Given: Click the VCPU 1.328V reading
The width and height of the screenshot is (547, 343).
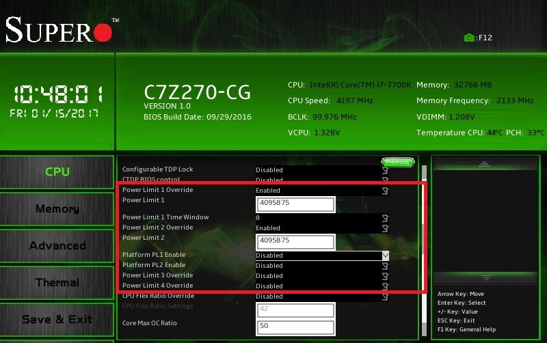Looking at the screenshot, I should (314, 133).
